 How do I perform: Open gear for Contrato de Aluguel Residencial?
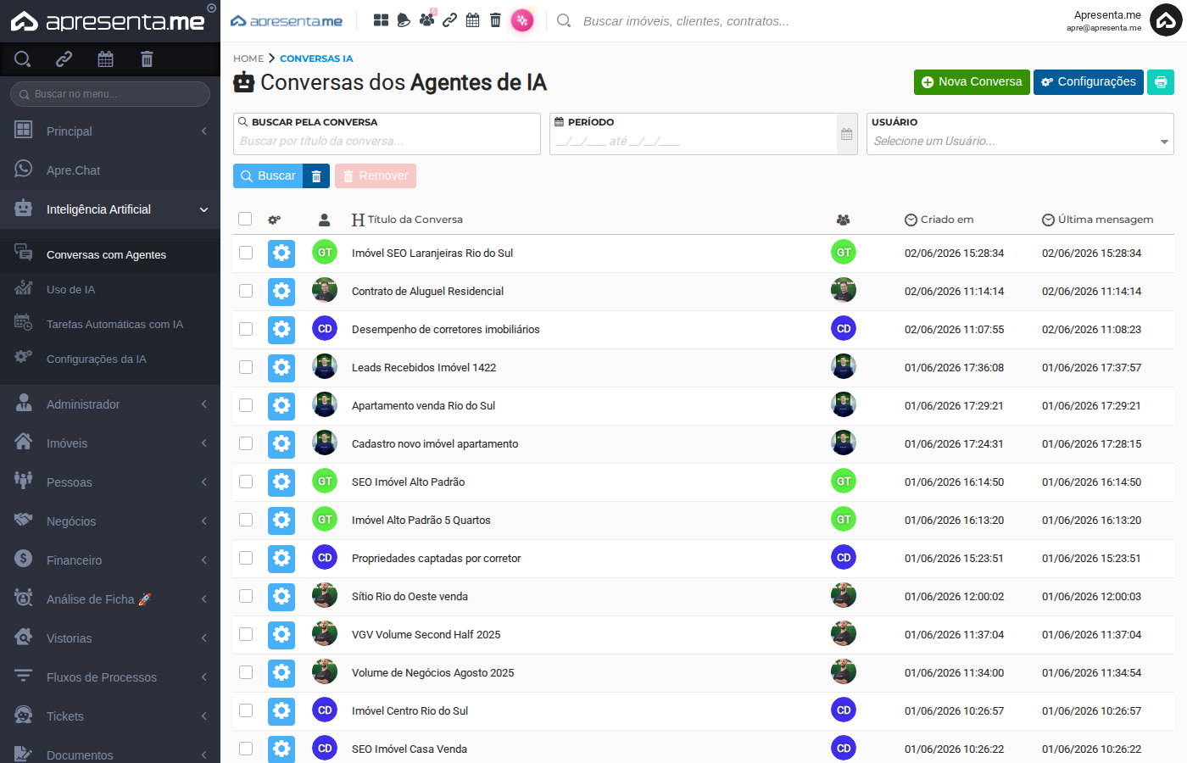tap(281, 292)
